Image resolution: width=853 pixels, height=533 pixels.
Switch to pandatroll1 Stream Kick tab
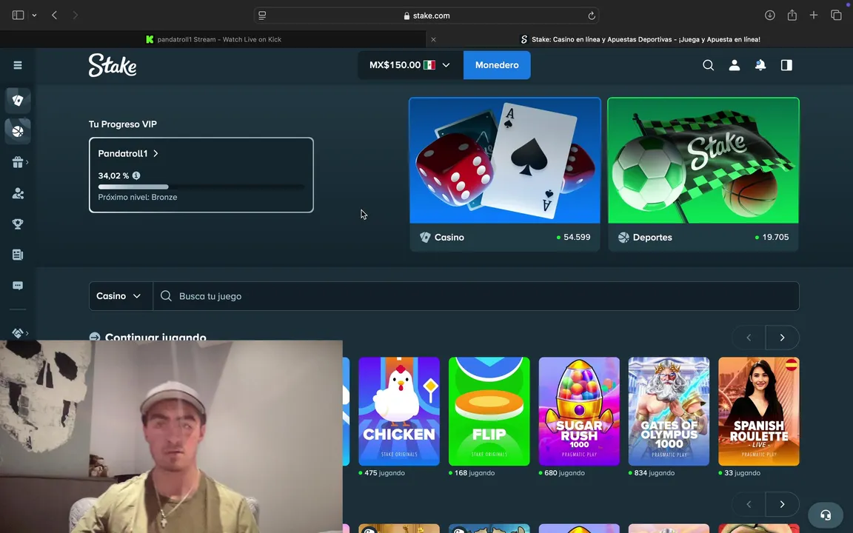point(213,39)
